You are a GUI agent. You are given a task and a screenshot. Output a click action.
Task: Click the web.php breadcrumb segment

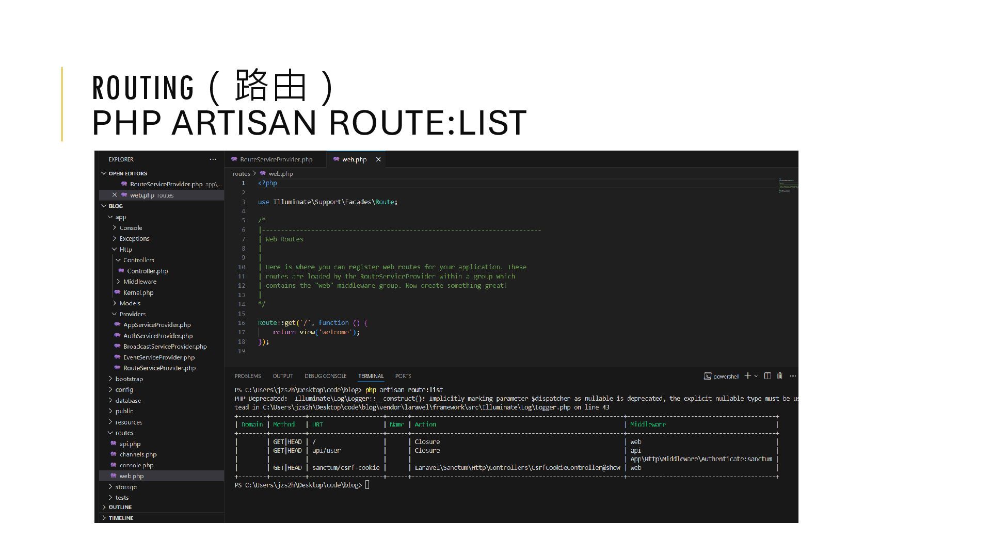coord(280,174)
